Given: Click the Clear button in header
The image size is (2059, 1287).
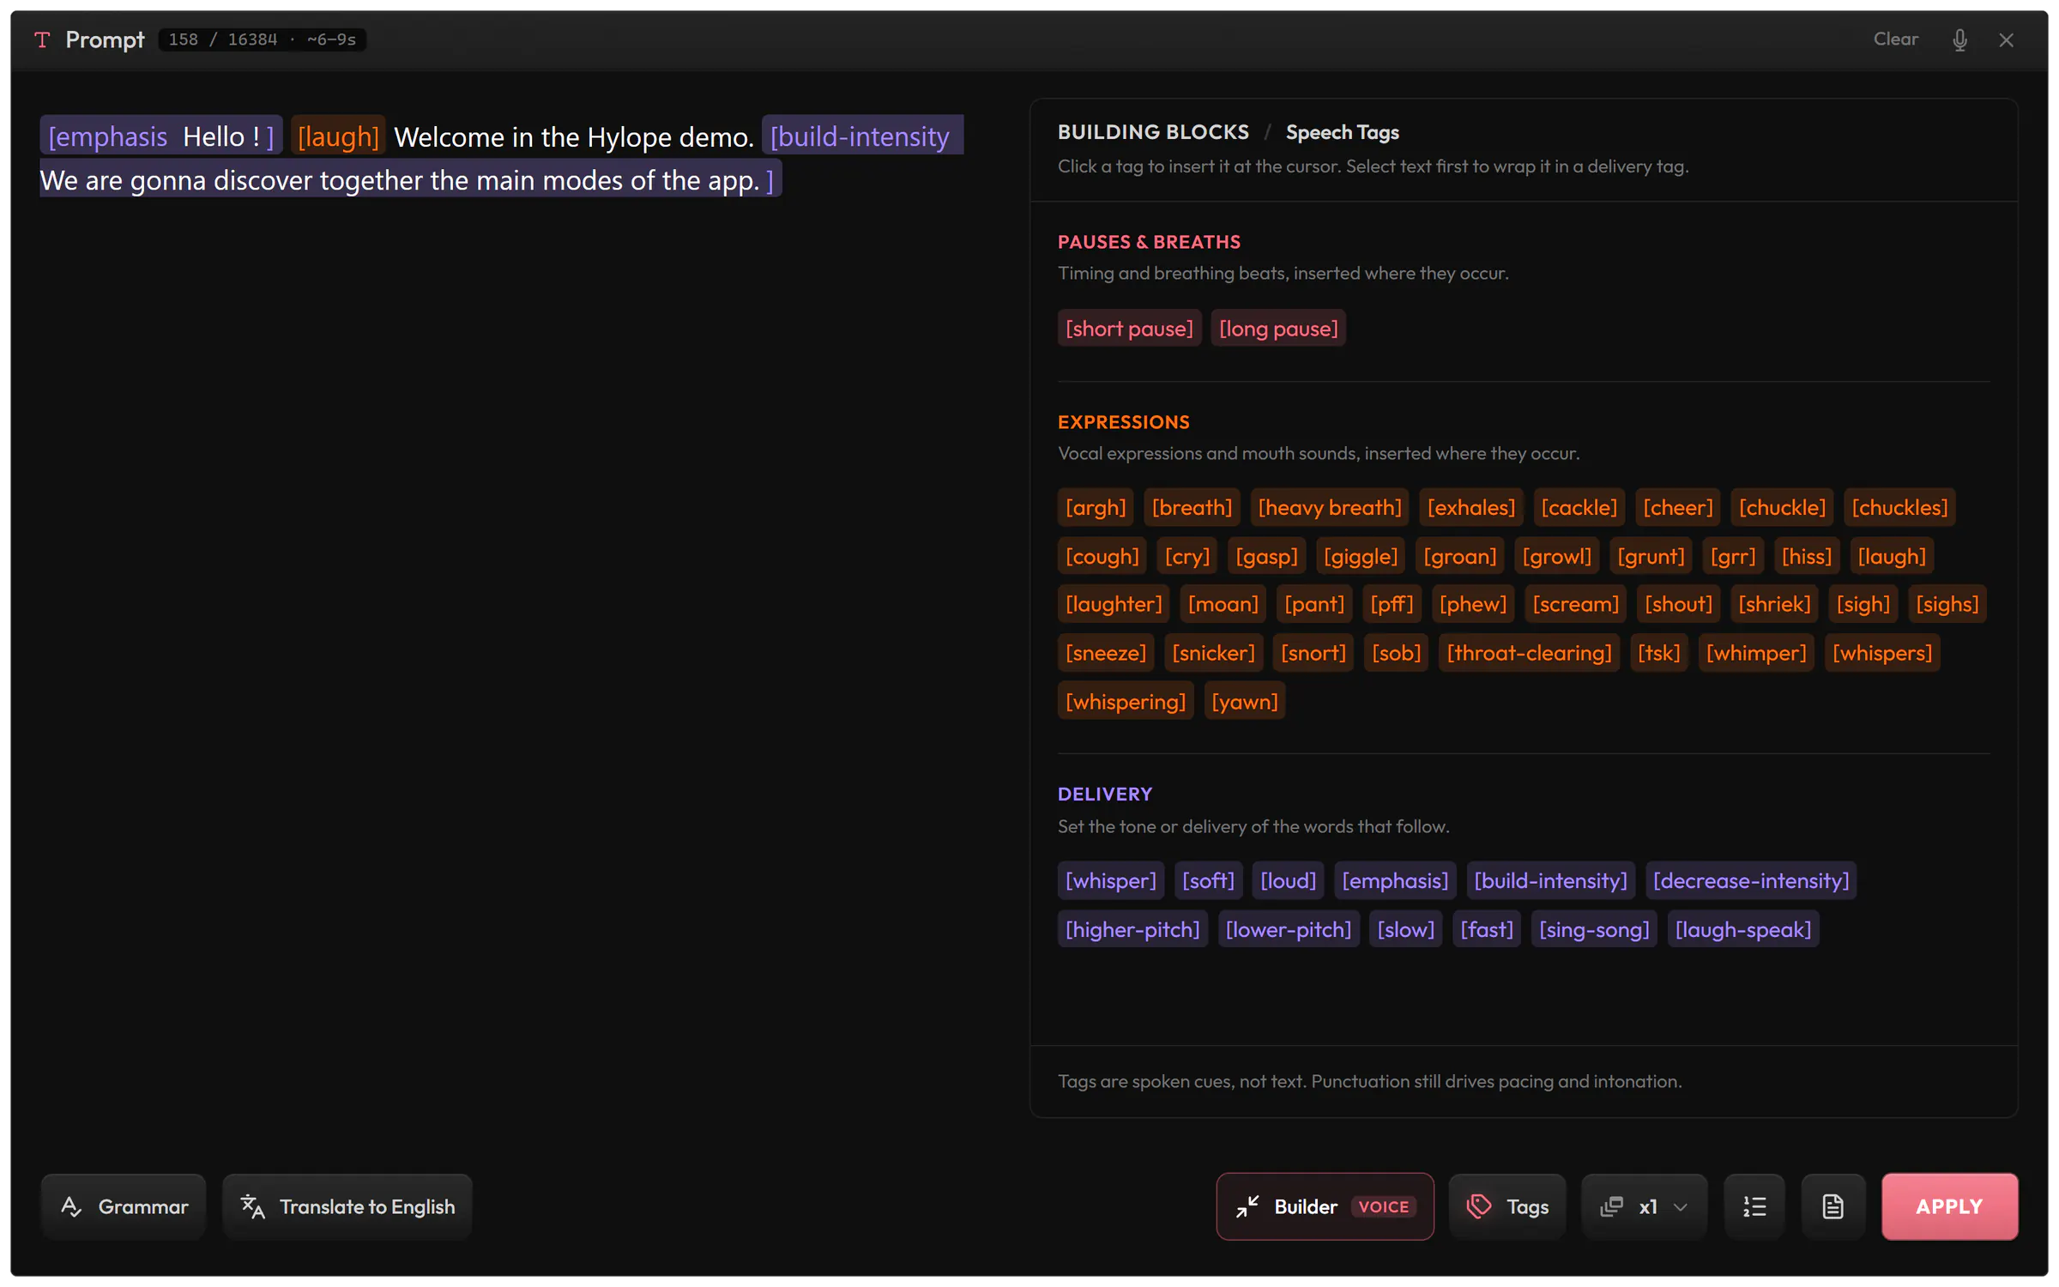Looking at the screenshot, I should [1895, 39].
